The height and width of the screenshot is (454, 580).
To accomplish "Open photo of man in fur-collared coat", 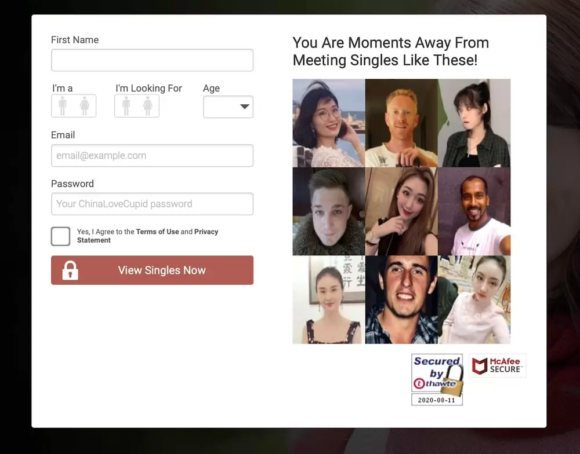I will point(328,211).
